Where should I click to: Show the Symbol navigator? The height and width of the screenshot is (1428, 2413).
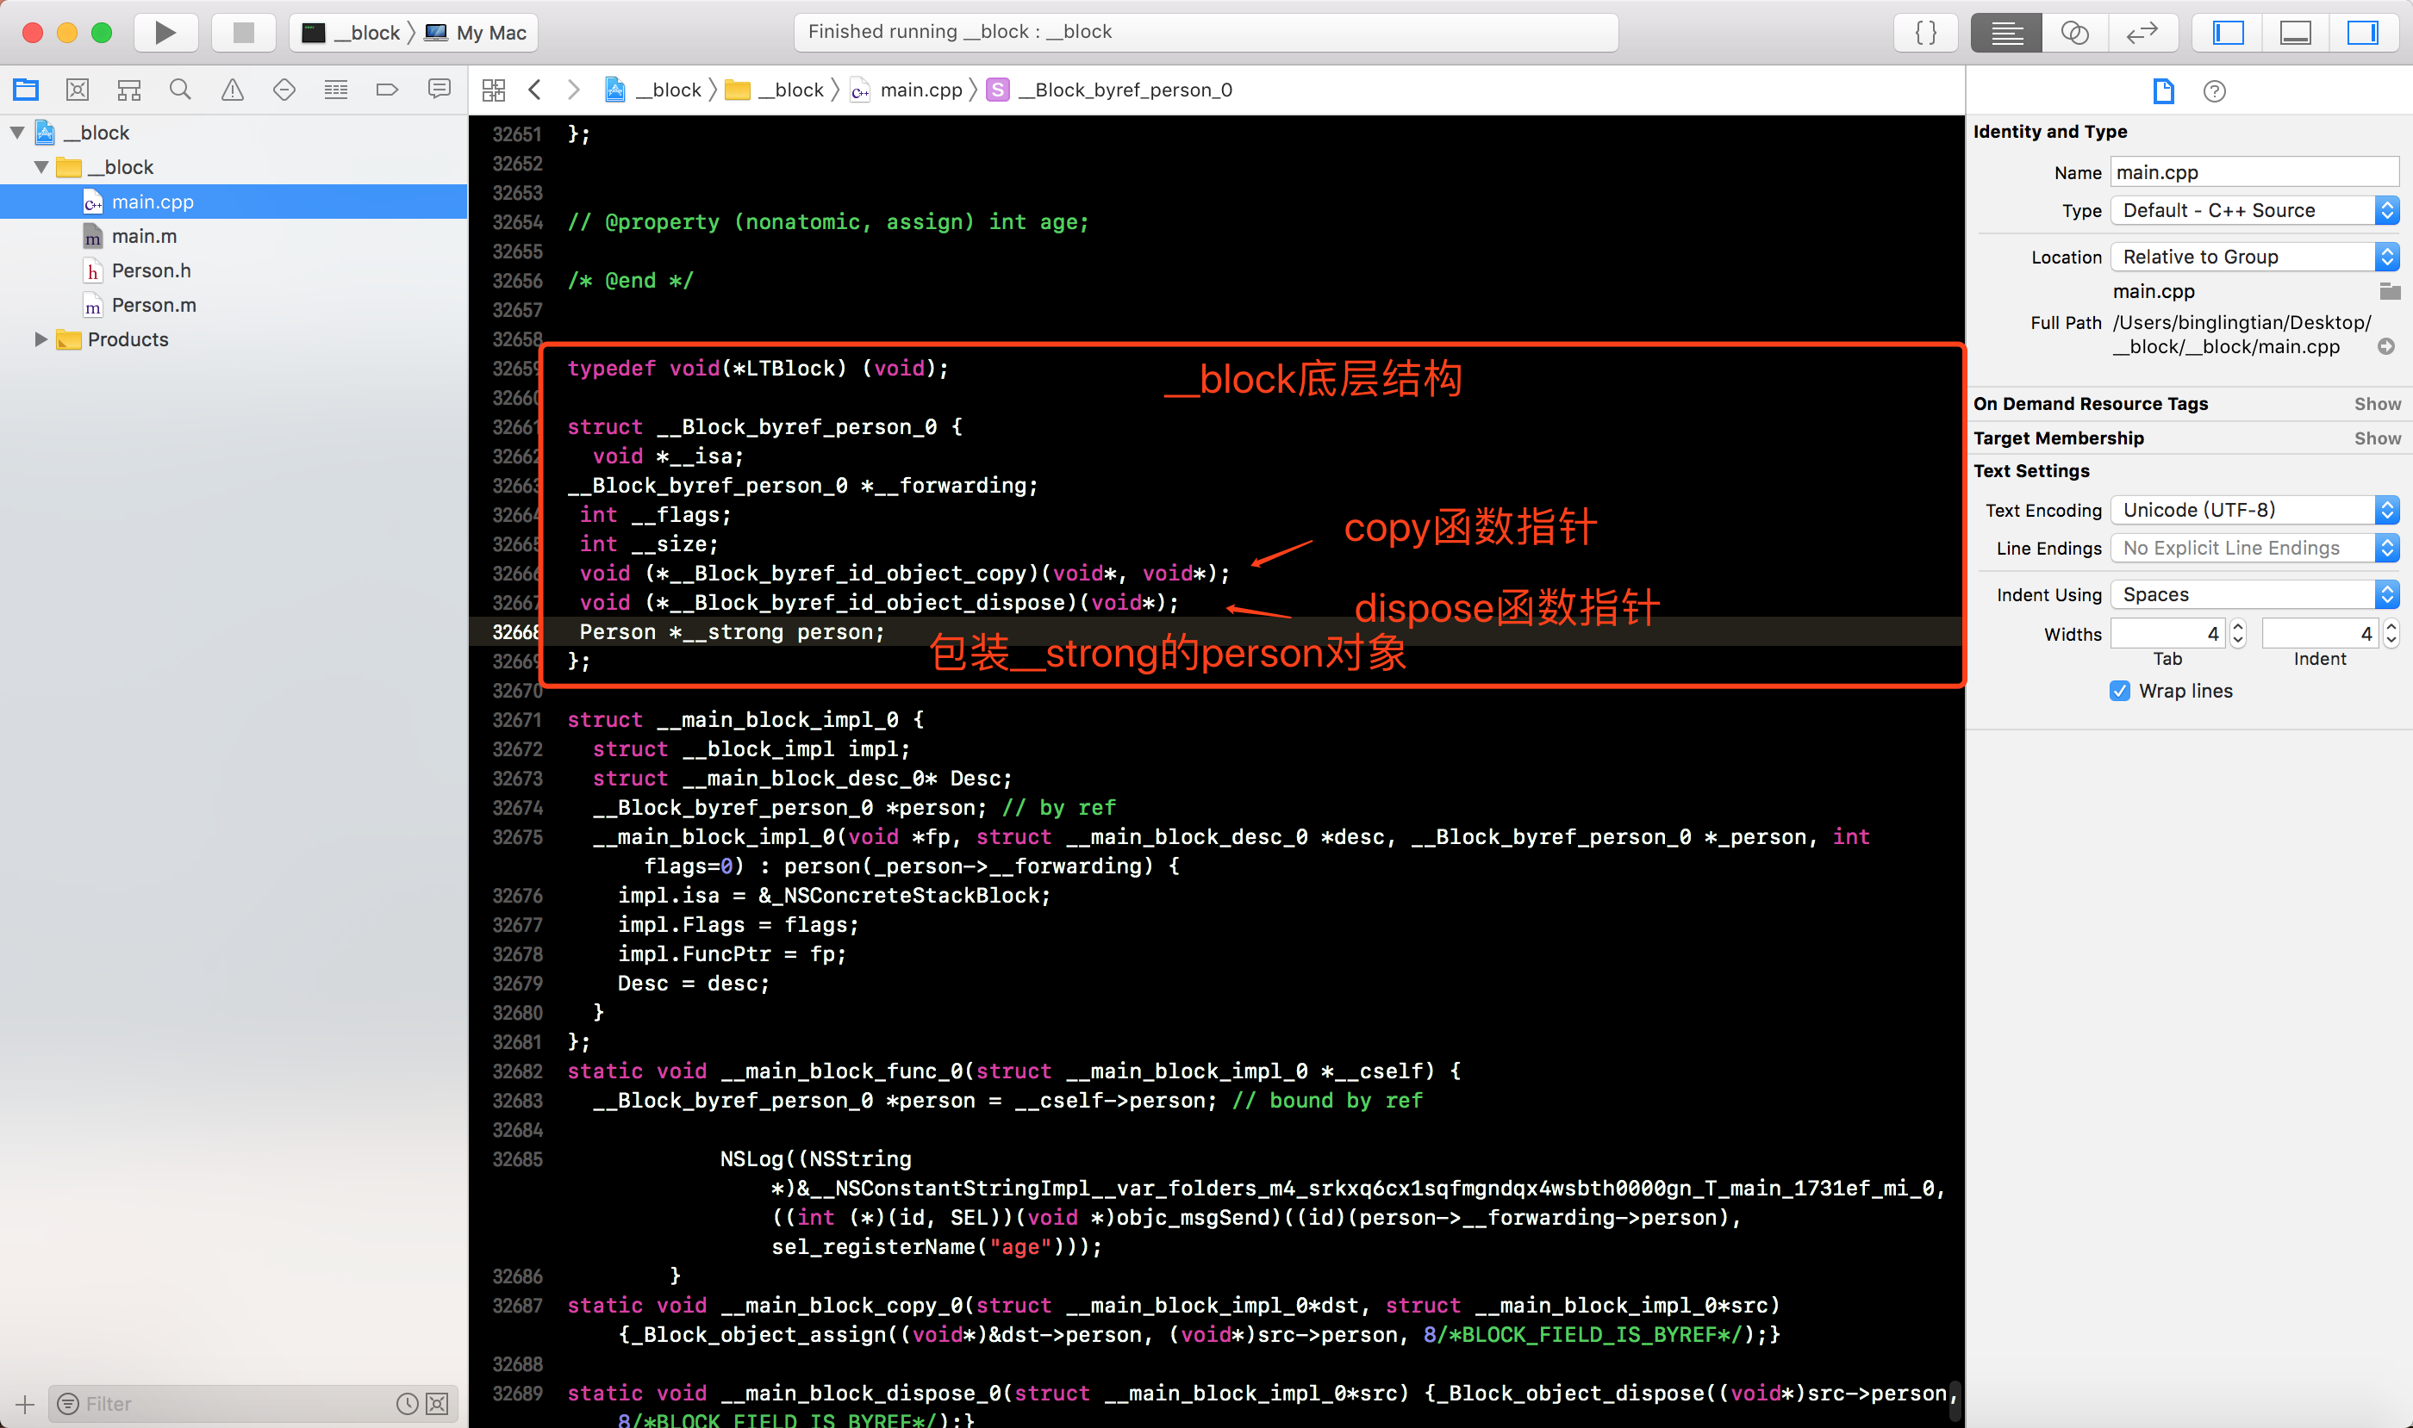click(129, 90)
